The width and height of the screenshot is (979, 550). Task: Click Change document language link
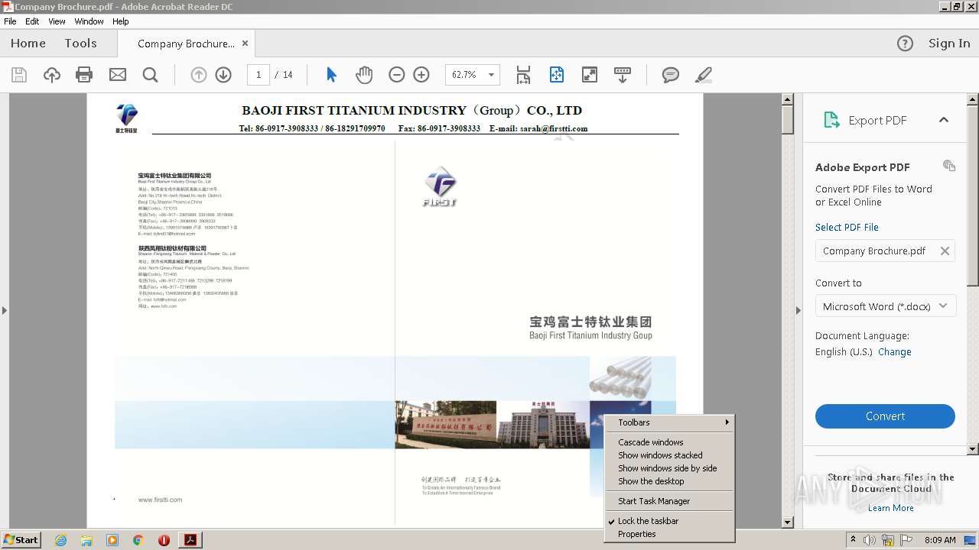[x=895, y=352]
